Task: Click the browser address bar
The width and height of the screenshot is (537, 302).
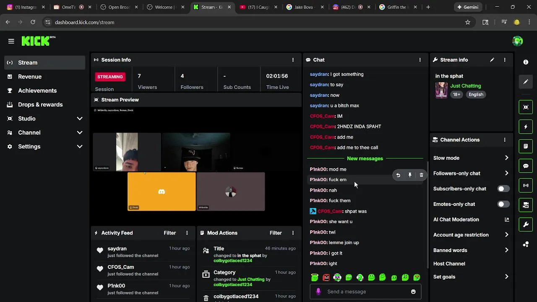Action: tap(256, 22)
